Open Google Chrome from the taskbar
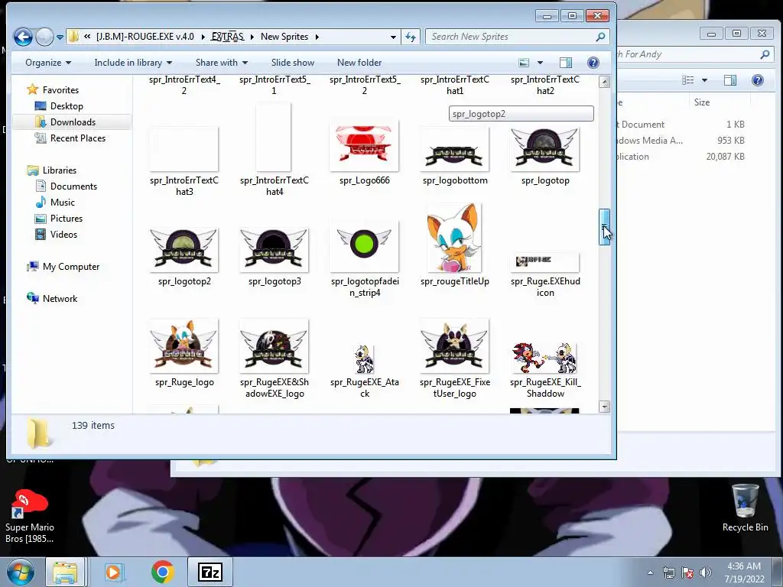Screen dimensions: 783x587 click(x=162, y=572)
